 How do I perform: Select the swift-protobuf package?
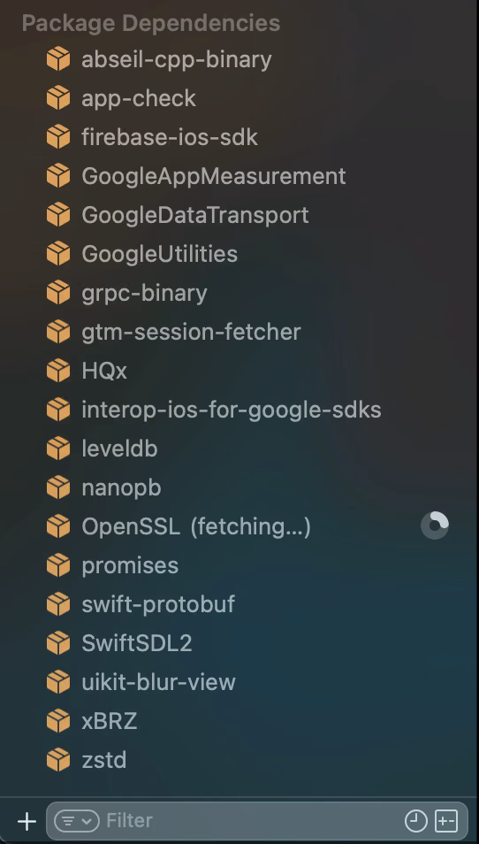pos(239,604)
